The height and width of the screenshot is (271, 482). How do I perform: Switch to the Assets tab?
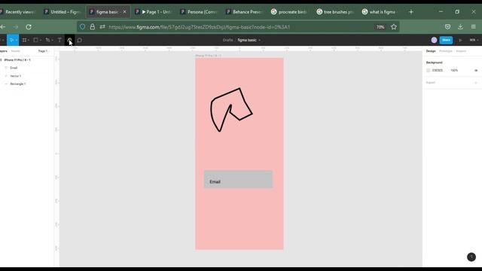pyautogui.click(x=15, y=51)
